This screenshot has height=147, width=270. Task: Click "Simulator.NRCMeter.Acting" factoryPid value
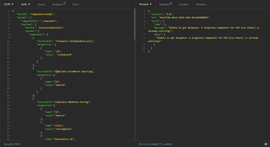(x=72, y=102)
